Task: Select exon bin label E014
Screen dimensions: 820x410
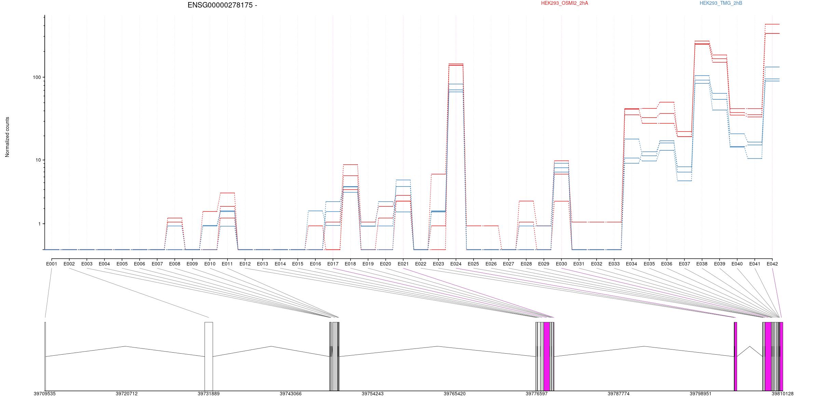Action: click(x=280, y=264)
